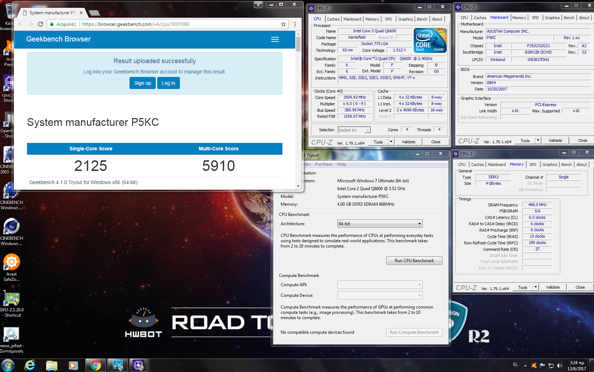The width and height of the screenshot is (594, 372).
Task: Expand Tools dropdown arrow in CPU tab window
Action: pyautogui.click(x=391, y=142)
